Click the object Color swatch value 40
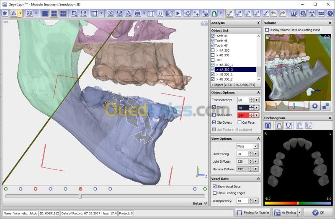The image size is (335, 219). click(243, 108)
